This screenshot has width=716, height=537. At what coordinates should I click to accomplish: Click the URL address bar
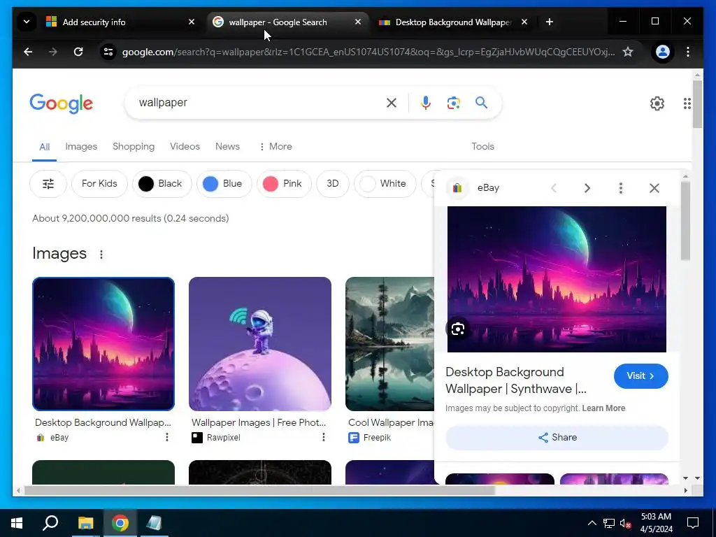pos(368,52)
